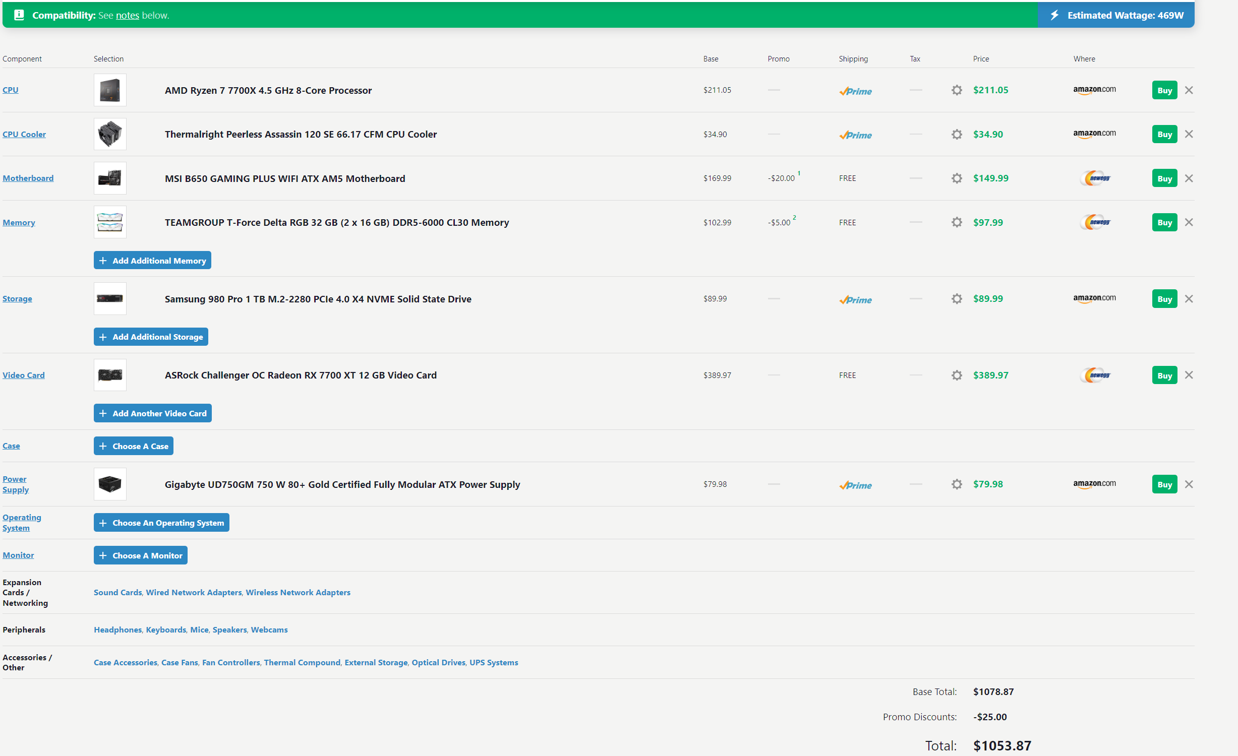Screen dimensions: 1238x756
Task: Open the Ryzen 7 7700X thumbnail image
Action: 110,90
